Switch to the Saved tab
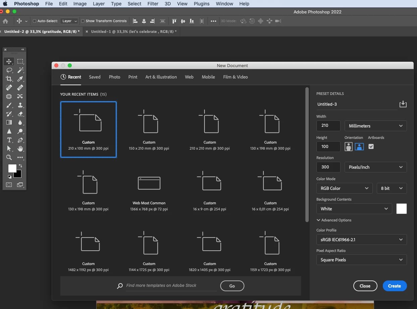 pos(95,77)
